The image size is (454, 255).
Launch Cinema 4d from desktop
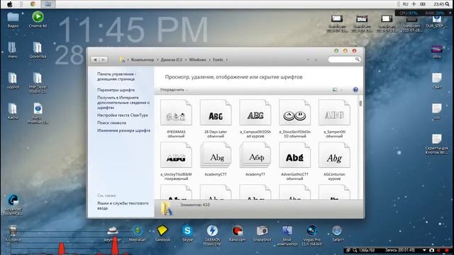click(x=38, y=19)
